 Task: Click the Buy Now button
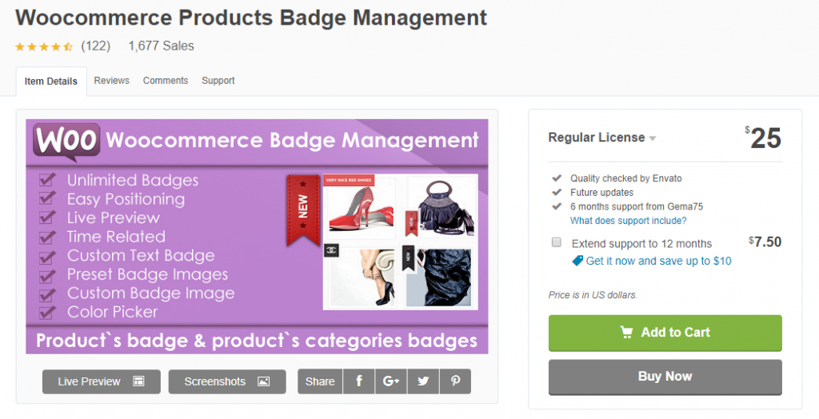(665, 377)
